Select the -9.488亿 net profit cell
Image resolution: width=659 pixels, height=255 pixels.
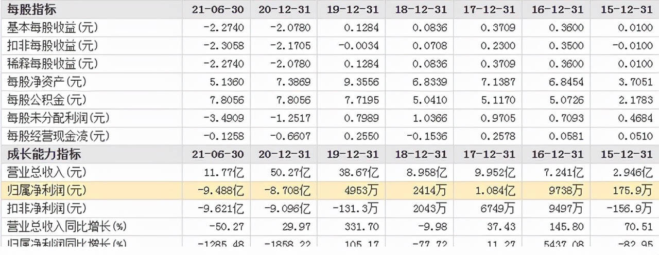pos(221,191)
